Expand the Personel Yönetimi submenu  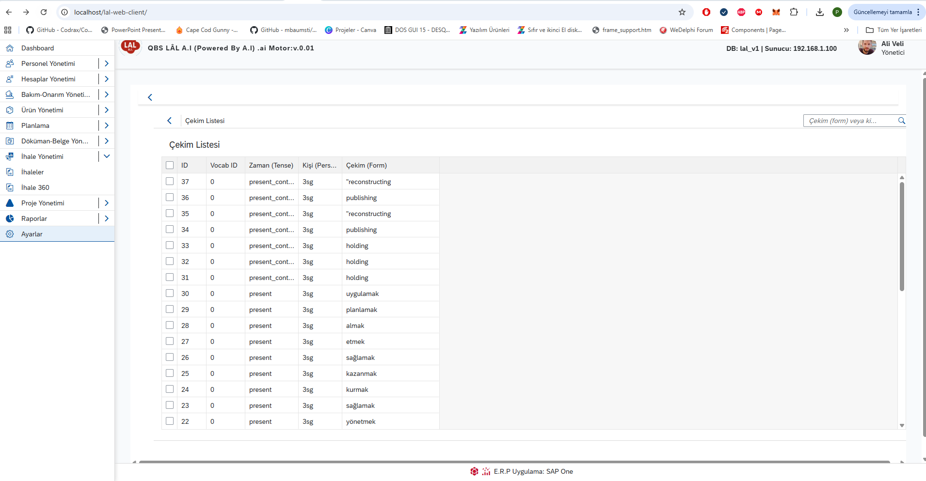coord(107,63)
